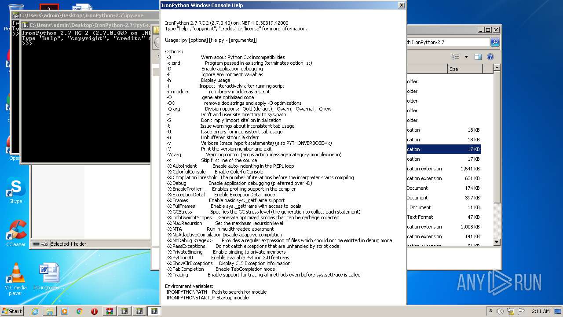Select the 11 KB Document row

pos(444,207)
